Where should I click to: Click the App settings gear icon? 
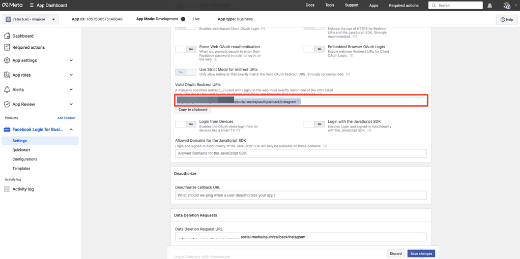pyautogui.click(x=7, y=60)
